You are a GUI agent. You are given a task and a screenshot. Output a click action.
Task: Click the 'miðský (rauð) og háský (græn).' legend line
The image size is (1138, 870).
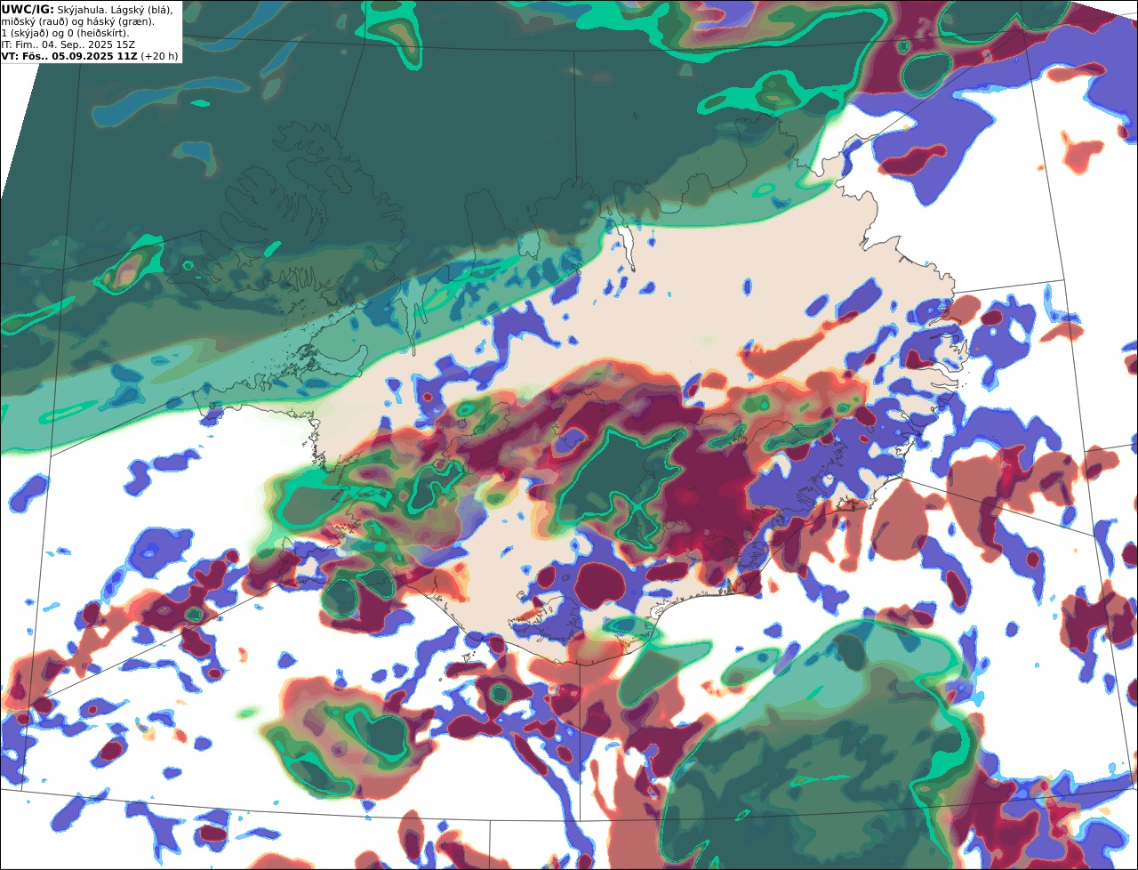coord(77,20)
